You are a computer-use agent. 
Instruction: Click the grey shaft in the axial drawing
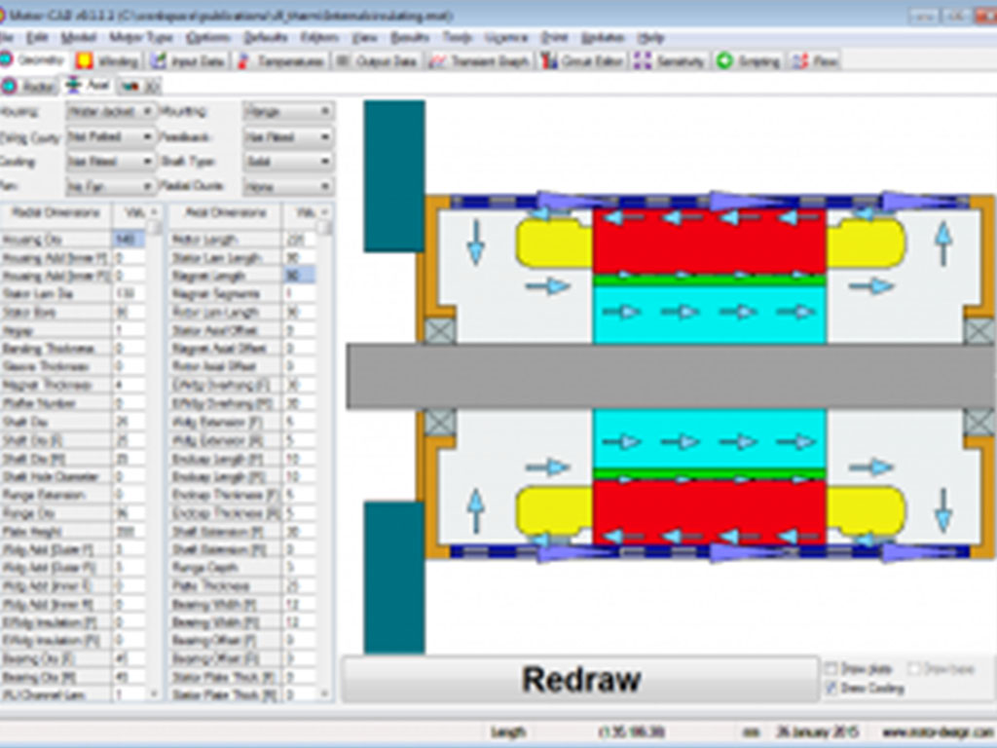click(672, 376)
